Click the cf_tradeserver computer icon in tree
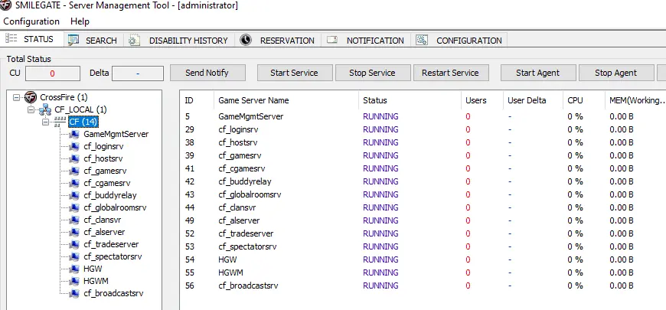666x310 pixels. click(74, 245)
